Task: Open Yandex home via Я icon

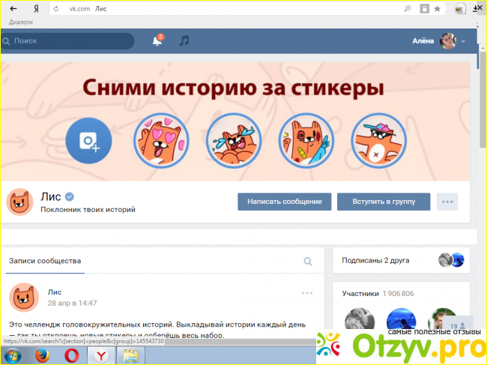Action: point(36,9)
